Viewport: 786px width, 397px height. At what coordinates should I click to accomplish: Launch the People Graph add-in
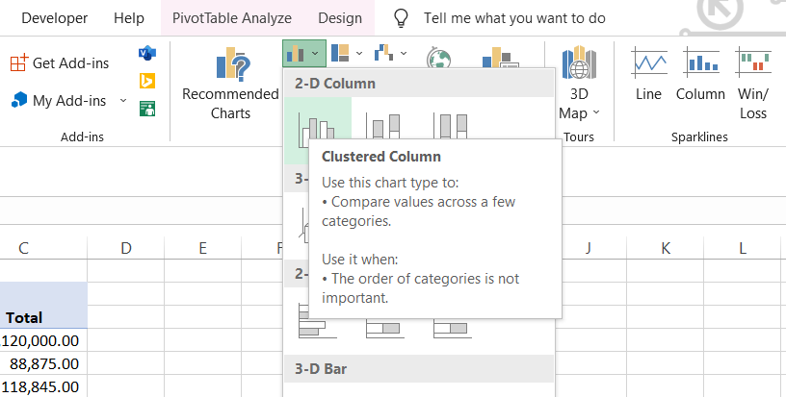point(147,108)
